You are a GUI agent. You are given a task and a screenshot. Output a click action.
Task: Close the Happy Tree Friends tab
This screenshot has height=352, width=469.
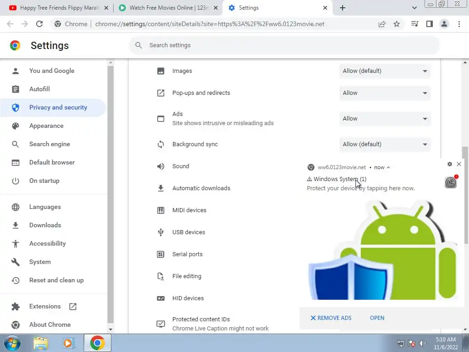pos(106,8)
